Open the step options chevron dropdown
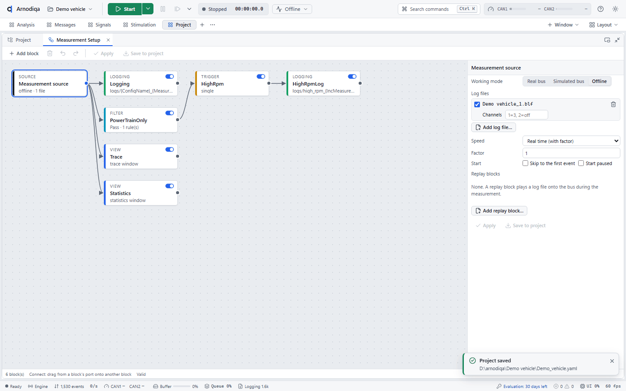 [189, 9]
